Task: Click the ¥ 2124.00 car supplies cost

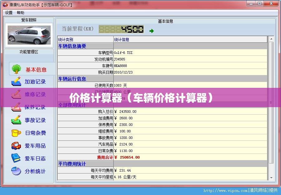Action: [x=123, y=144]
